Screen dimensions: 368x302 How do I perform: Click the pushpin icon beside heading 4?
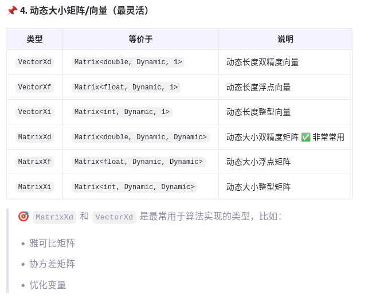pyautogui.click(x=12, y=11)
